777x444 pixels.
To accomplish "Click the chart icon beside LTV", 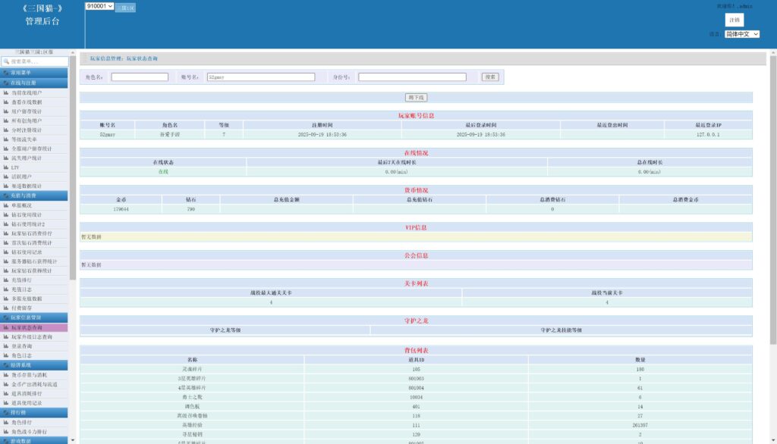I will tap(6, 167).
